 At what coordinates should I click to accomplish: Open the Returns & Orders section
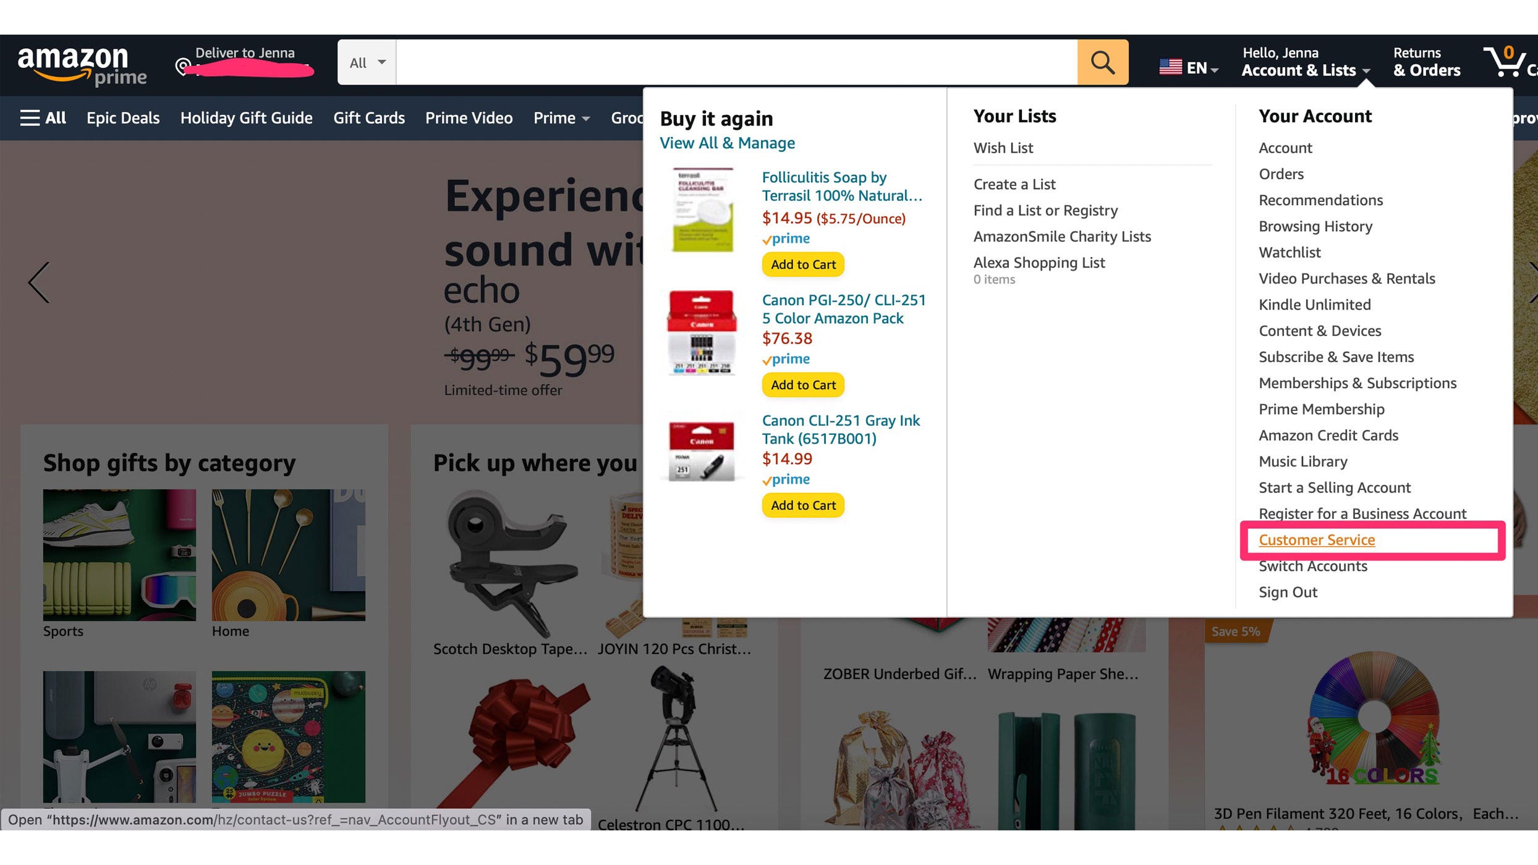point(1425,61)
